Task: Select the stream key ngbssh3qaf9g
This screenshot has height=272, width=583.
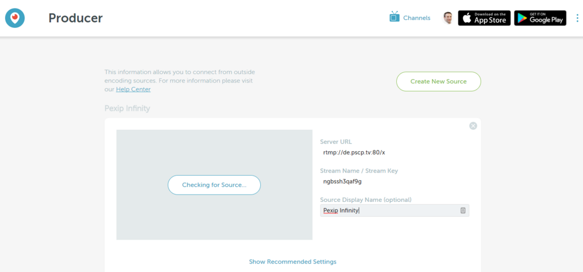Action: pos(342,182)
